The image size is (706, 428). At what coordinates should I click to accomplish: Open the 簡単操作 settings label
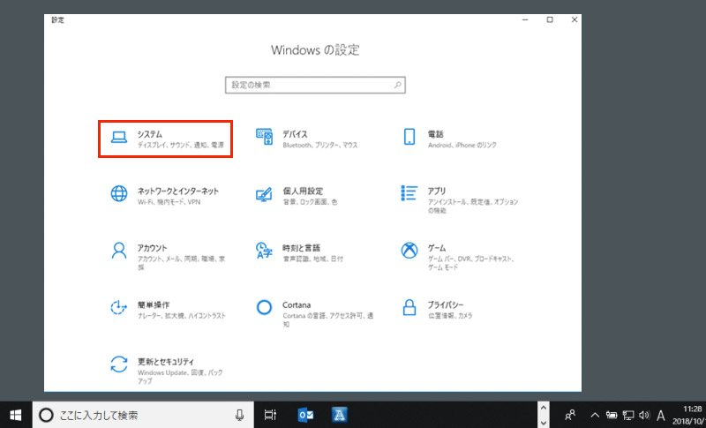[x=154, y=304]
